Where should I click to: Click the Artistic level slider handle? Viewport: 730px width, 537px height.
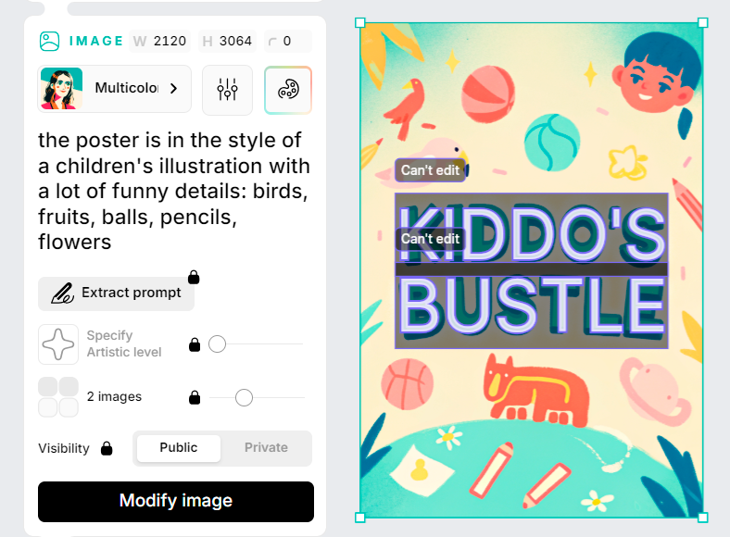click(x=217, y=344)
